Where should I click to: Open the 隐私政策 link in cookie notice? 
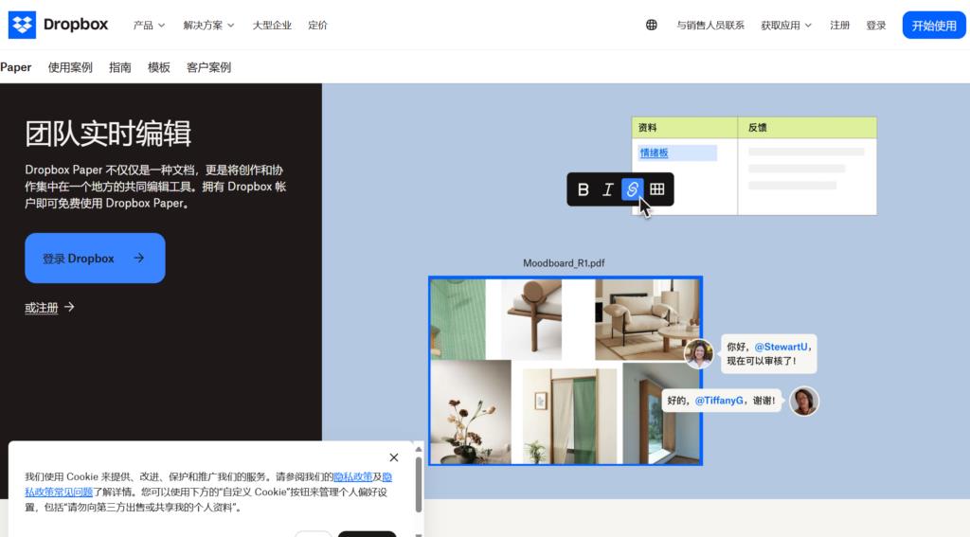click(x=353, y=476)
